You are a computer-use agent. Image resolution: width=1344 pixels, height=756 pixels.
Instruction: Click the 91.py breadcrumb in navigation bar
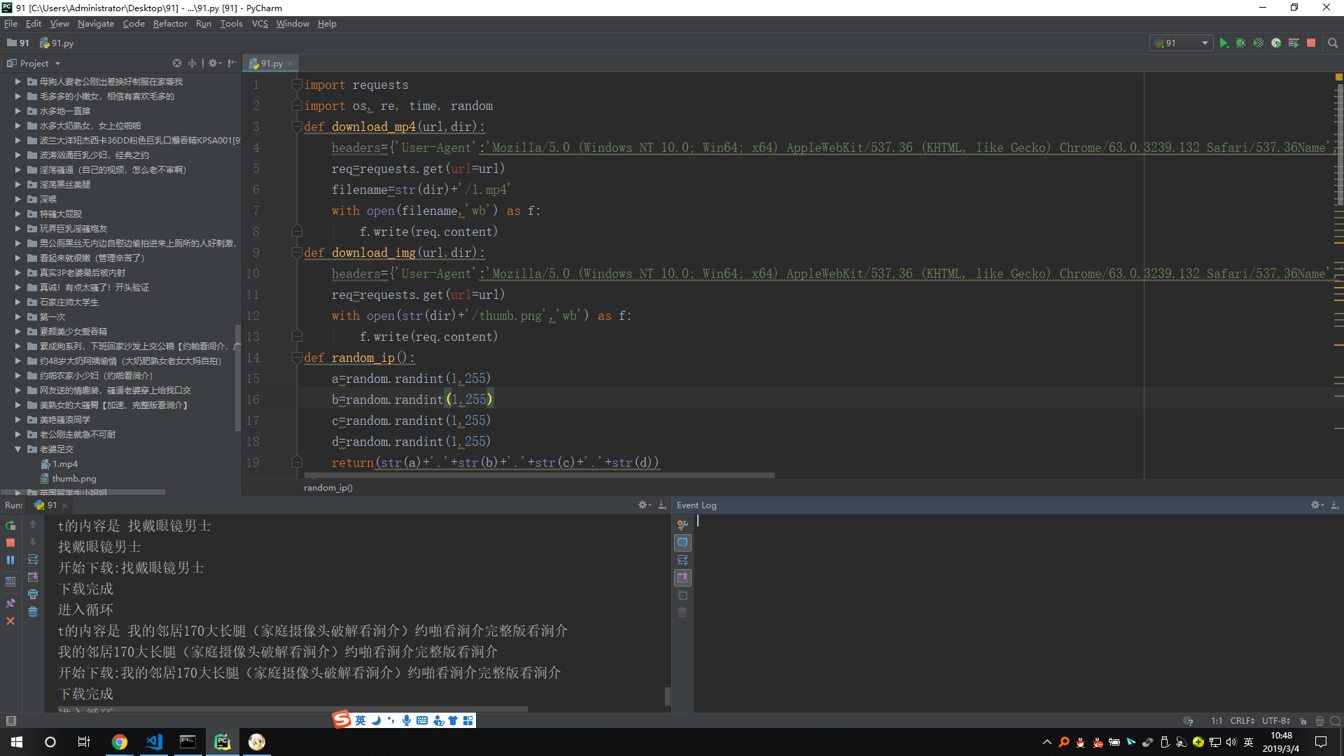tap(62, 43)
